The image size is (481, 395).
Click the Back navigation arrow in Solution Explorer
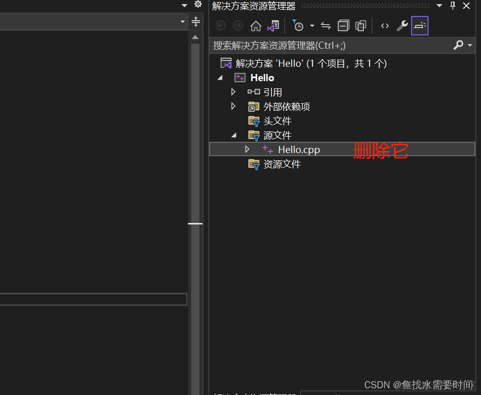pos(220,26)
